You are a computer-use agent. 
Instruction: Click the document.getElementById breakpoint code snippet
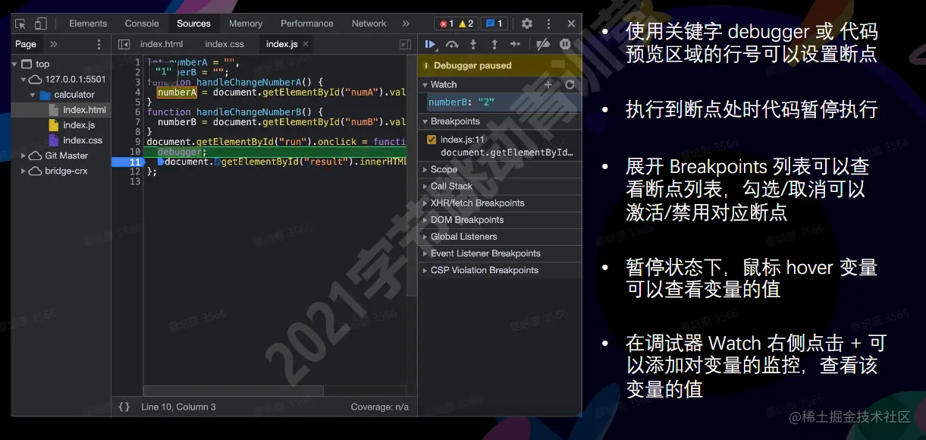click(507, 152)
